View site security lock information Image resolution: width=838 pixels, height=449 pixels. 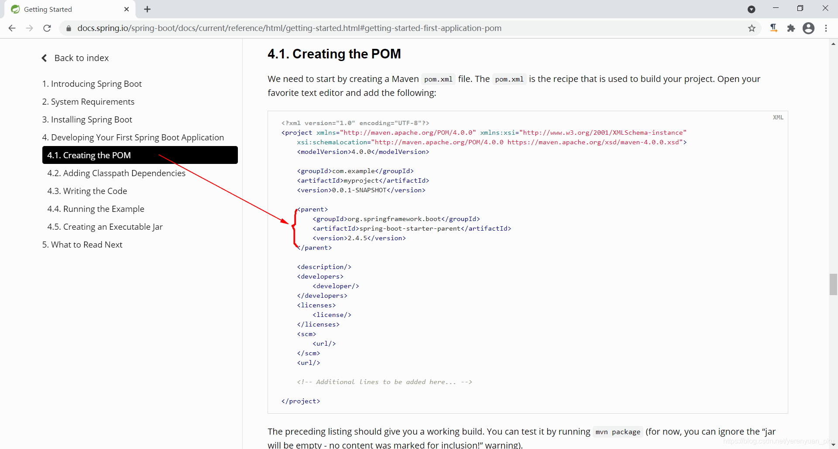69,28
